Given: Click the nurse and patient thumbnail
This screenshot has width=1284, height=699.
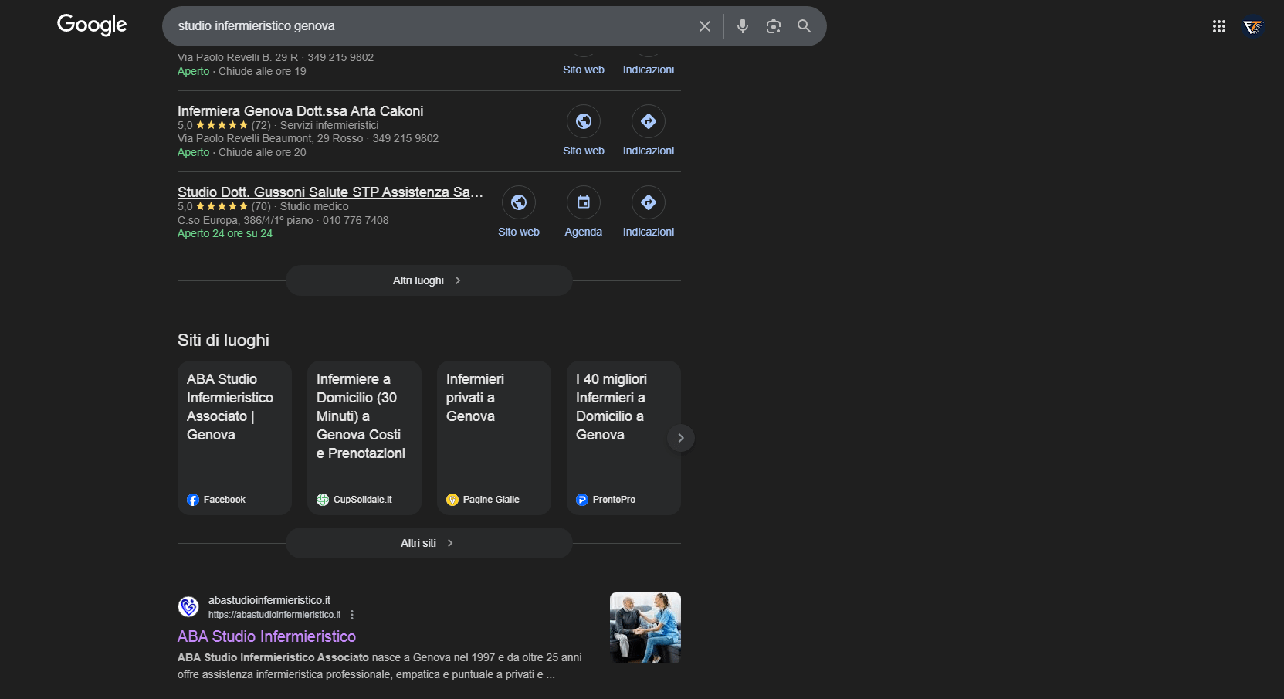Looking at the screenshot, I should tap(645, 628).
